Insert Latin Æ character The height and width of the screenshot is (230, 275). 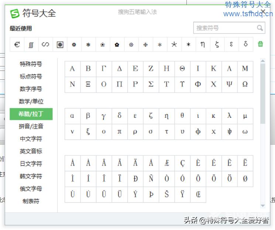[x=166, y=163]
